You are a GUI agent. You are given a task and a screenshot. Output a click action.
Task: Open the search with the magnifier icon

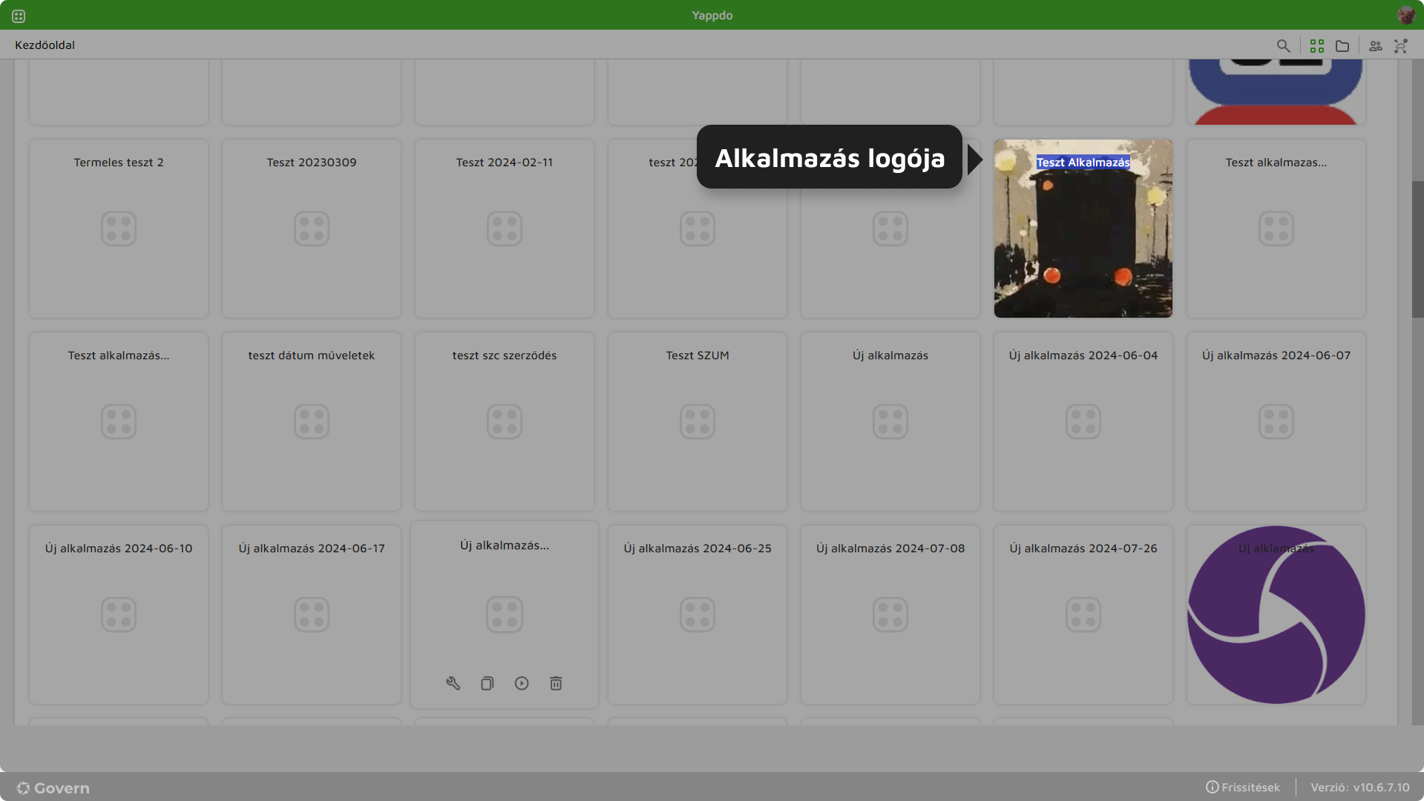(x=1284, y=45)
